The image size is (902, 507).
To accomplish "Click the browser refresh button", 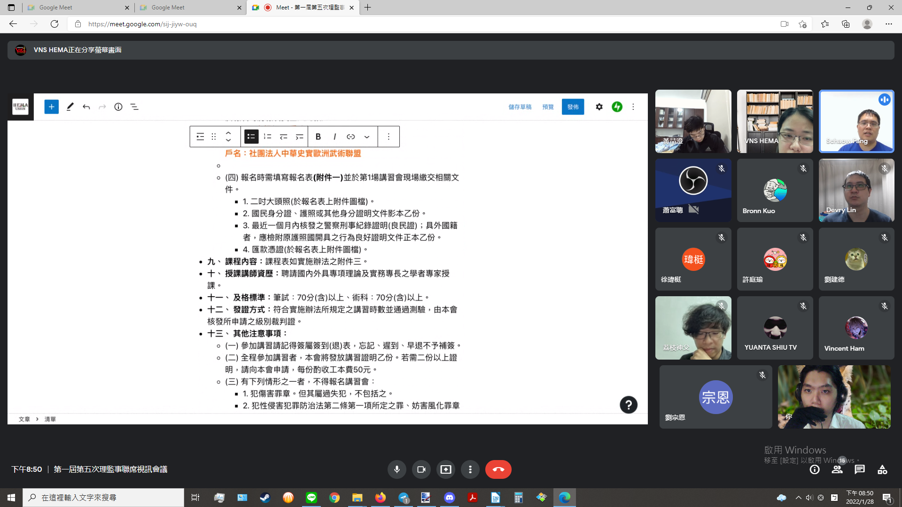I will [x=54, y=24].
